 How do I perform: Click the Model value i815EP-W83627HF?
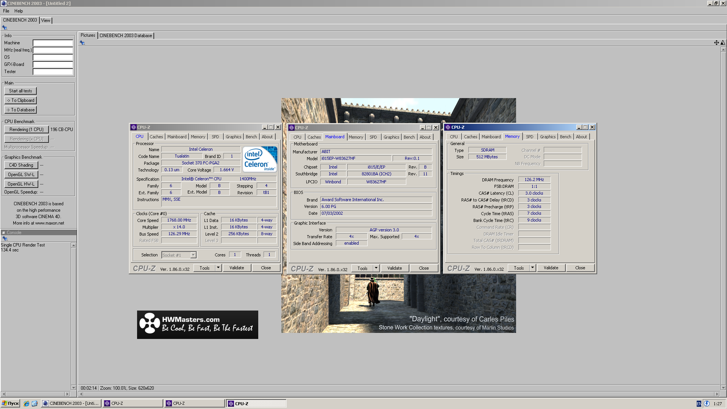[x=356, y=158]
